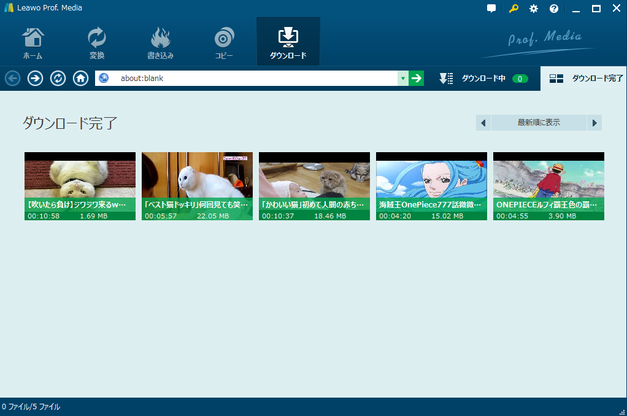Click the 00:04:20 duration label
The height and width of the screenshot is (416, 627).
pos(395,216)
